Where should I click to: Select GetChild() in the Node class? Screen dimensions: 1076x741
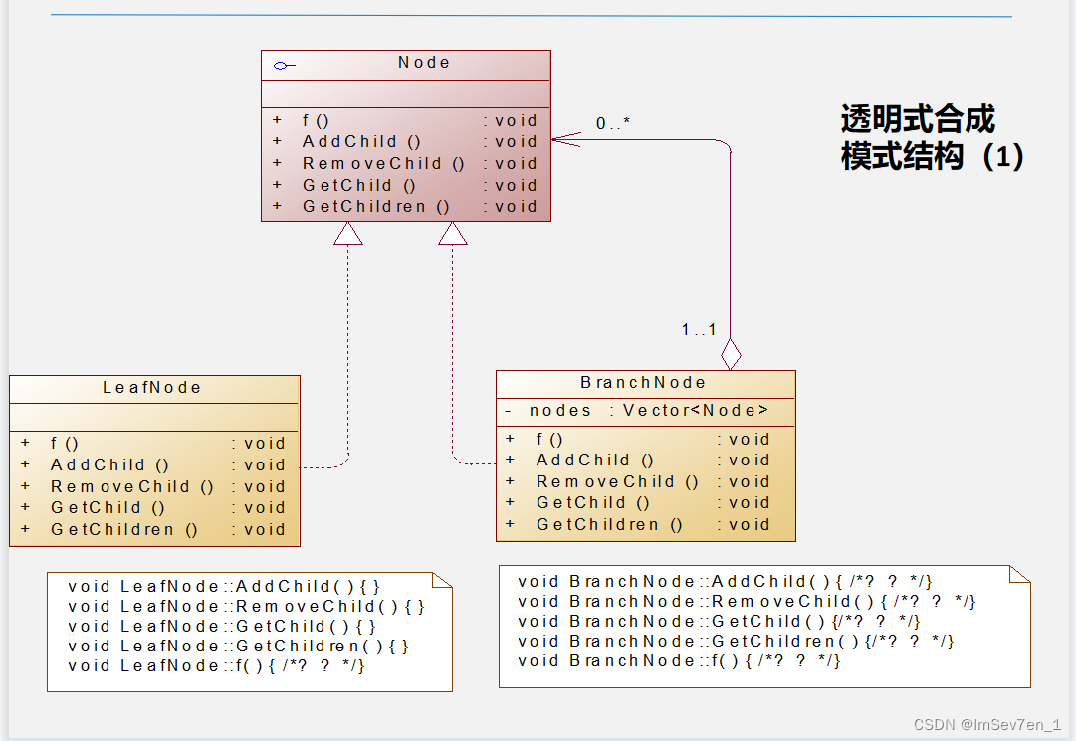point(405,186)
